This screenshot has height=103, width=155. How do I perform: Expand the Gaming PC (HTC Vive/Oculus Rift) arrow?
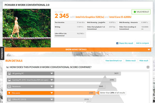click(x=52, y=80)
